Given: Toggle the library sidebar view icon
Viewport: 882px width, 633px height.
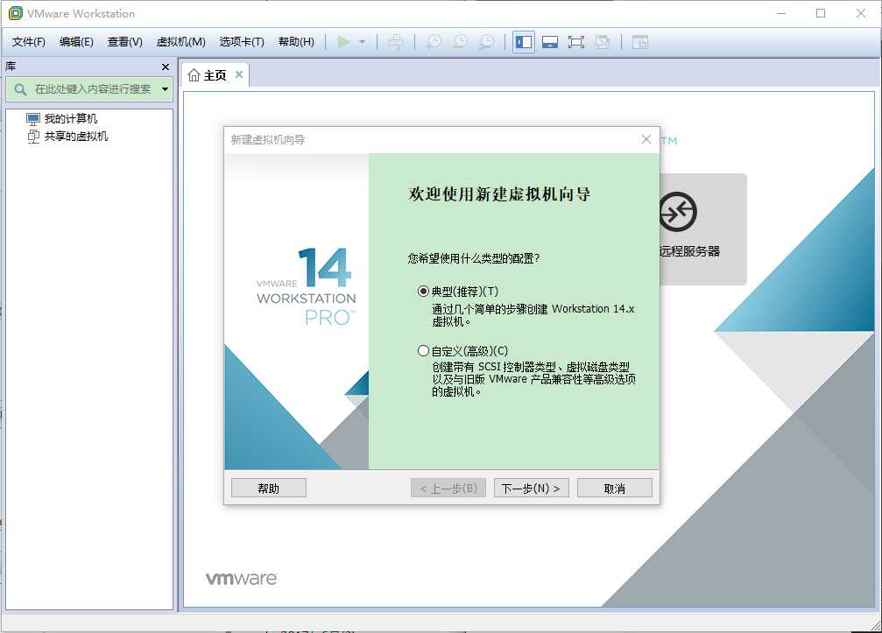Looking at the screenshot, I should coord(524,42).
